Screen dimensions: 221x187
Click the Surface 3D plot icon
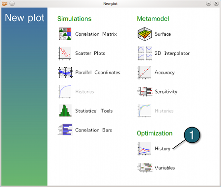pos(144,34)
